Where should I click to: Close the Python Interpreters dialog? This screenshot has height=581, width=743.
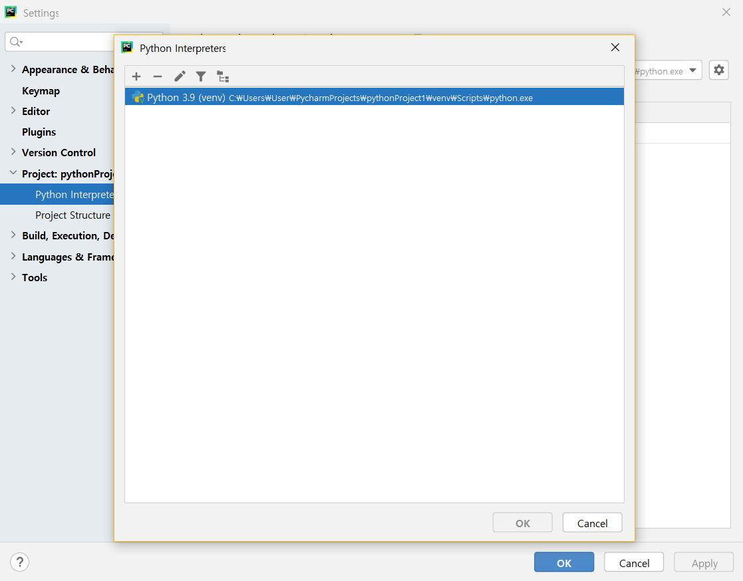pos(615,47)
